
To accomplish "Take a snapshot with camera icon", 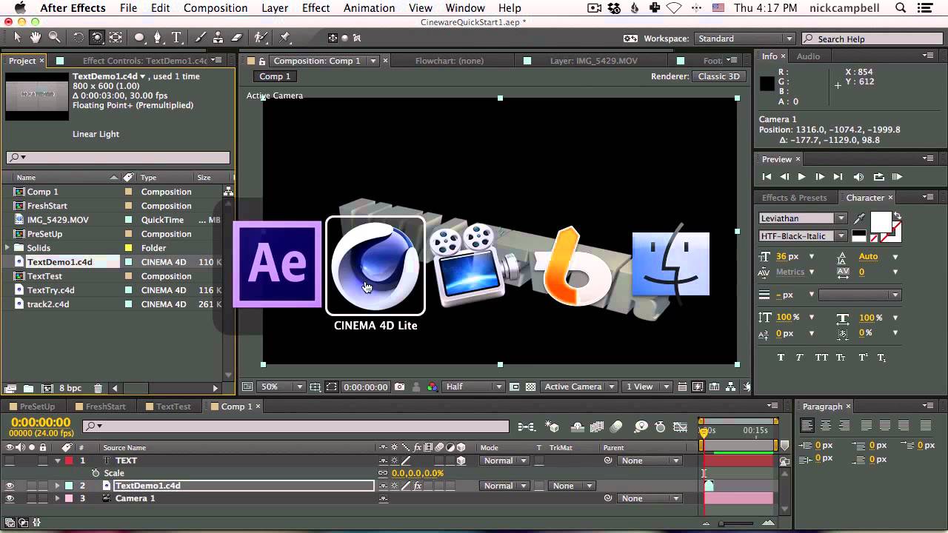I will (x=400, y=386).
